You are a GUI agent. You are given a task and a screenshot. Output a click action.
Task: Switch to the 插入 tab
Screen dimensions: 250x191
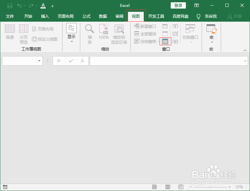(45, 16)
